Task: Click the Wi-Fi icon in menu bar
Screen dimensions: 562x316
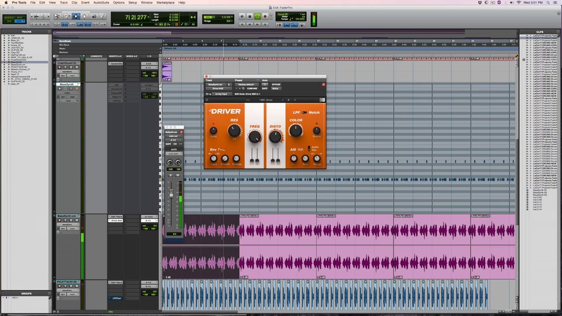Action: pos(518,2)
